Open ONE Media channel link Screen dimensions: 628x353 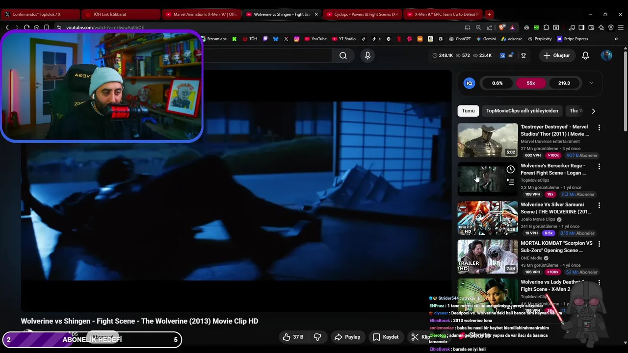531,258
